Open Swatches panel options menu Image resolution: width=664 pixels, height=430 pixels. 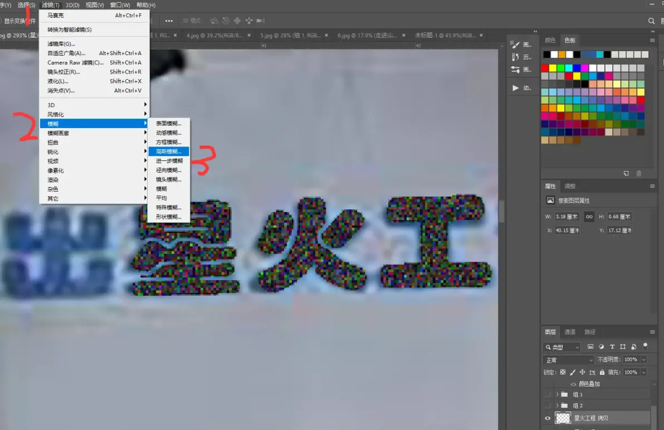coord(652,40)
